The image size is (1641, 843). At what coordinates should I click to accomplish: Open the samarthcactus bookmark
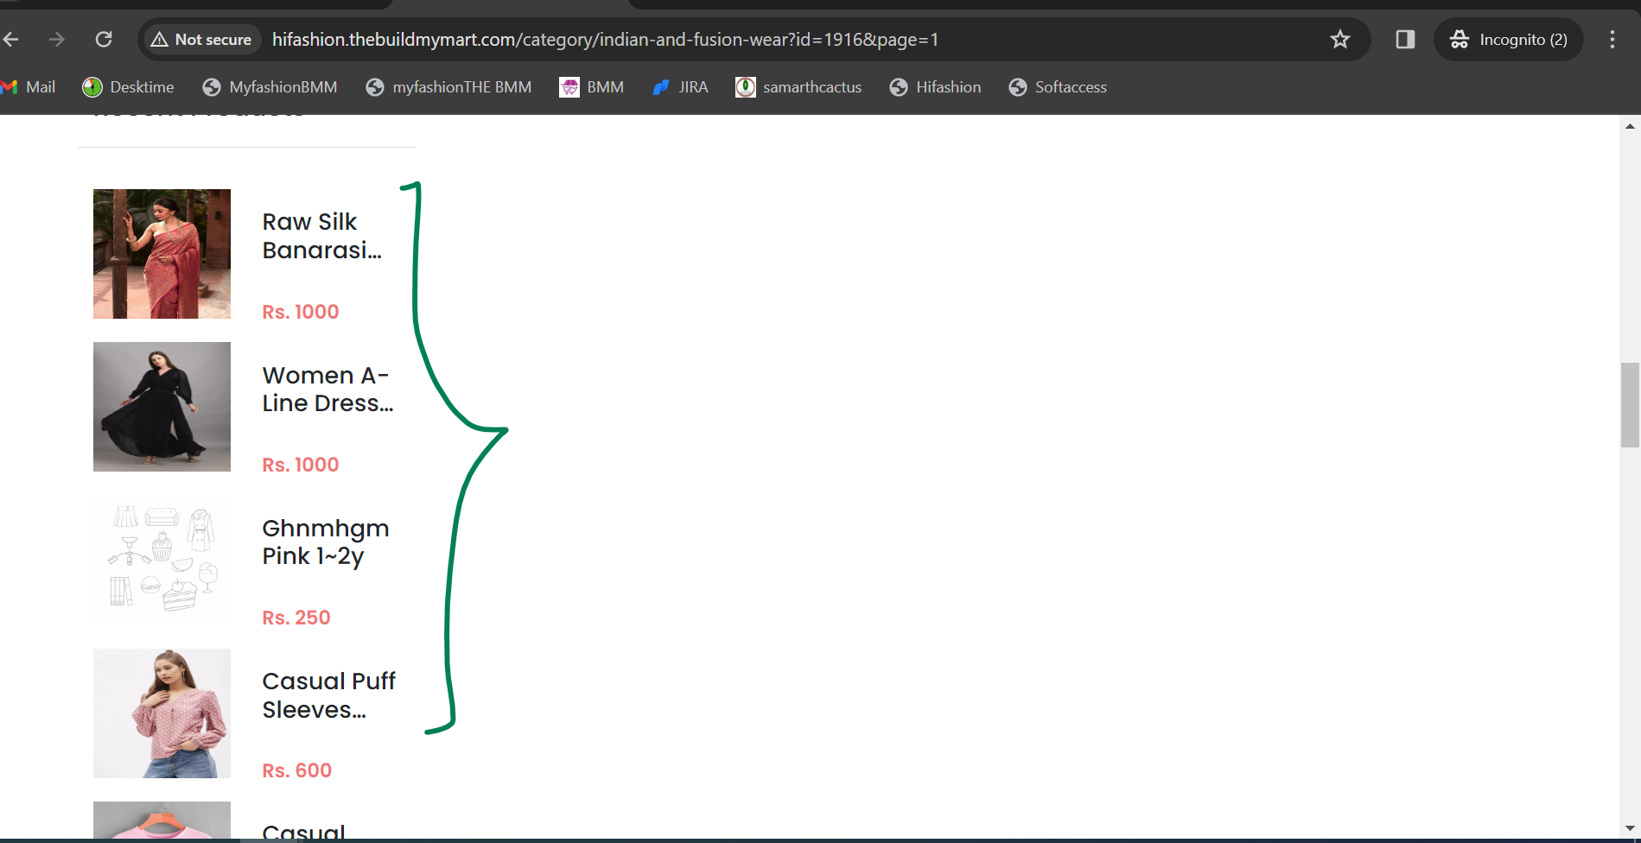pos(798,87)
